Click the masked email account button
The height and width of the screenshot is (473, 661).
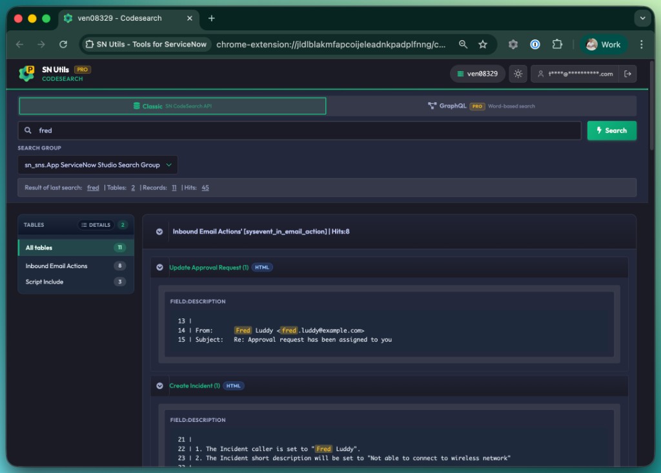point(575,74)
